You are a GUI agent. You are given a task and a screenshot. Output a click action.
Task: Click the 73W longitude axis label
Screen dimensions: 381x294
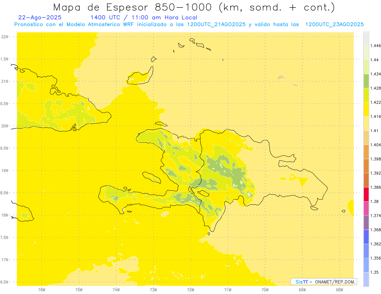click(153, 290)
